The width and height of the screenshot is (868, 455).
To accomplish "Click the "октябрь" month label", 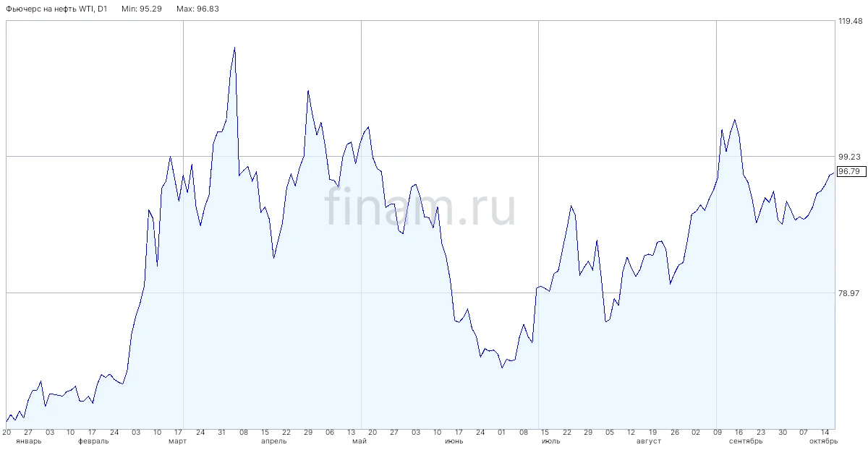I will point(823,441).
